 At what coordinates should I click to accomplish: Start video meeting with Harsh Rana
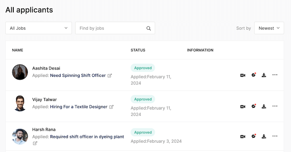pos(243,136)
